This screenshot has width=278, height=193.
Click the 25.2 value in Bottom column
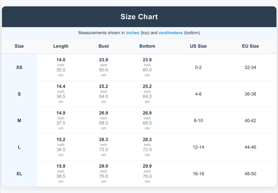tap(147, 86)
